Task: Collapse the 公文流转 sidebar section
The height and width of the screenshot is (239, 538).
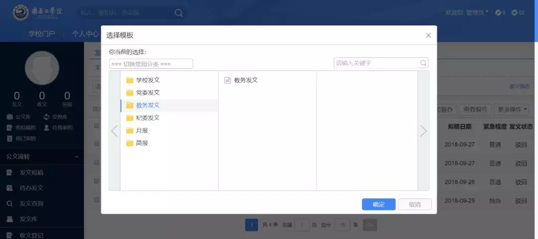Action: tap(42, 157)
